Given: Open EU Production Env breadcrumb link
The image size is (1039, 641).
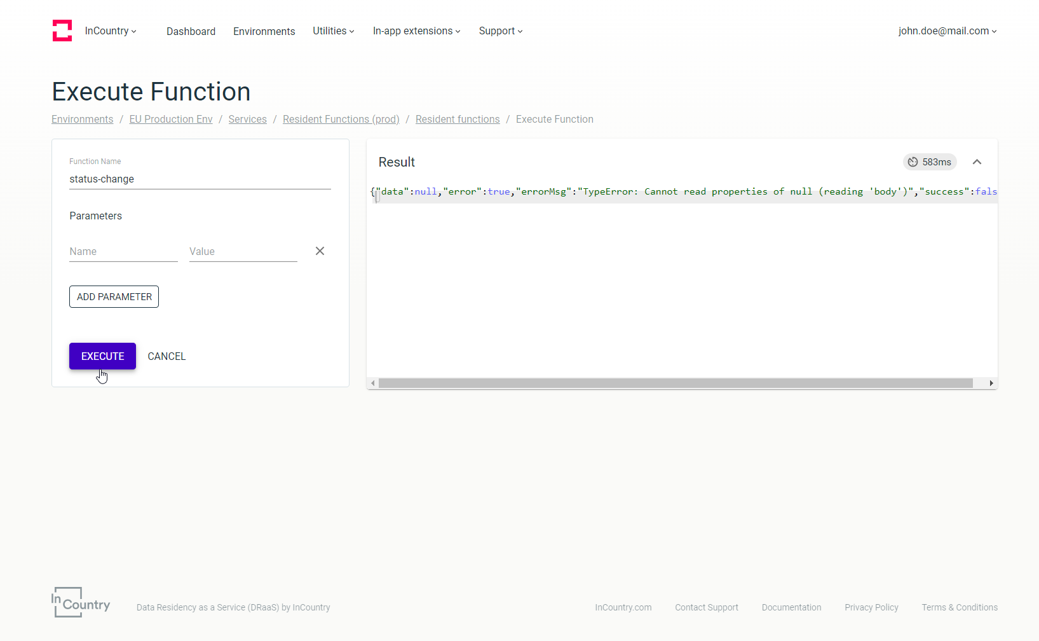Looking at the screenshot, I should point(171,120).
